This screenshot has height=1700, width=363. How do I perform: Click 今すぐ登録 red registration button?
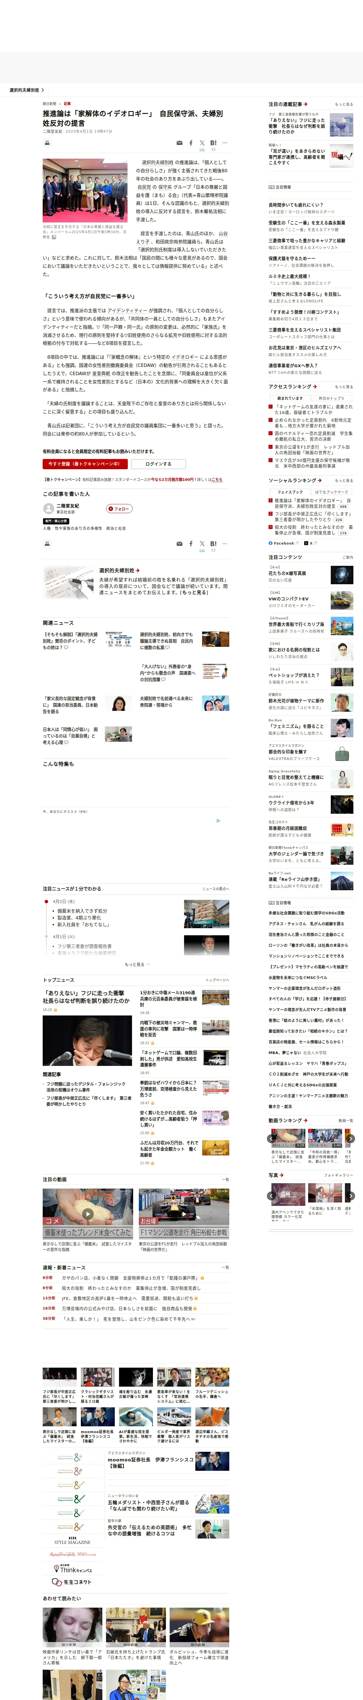tap(85, 464)
